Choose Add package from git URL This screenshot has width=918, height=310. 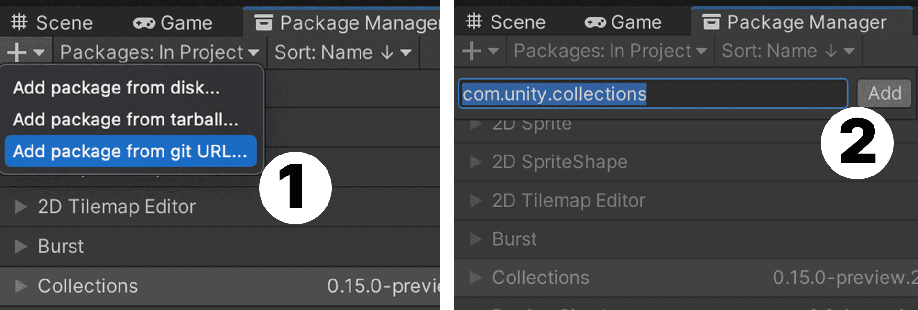[131, 151]
